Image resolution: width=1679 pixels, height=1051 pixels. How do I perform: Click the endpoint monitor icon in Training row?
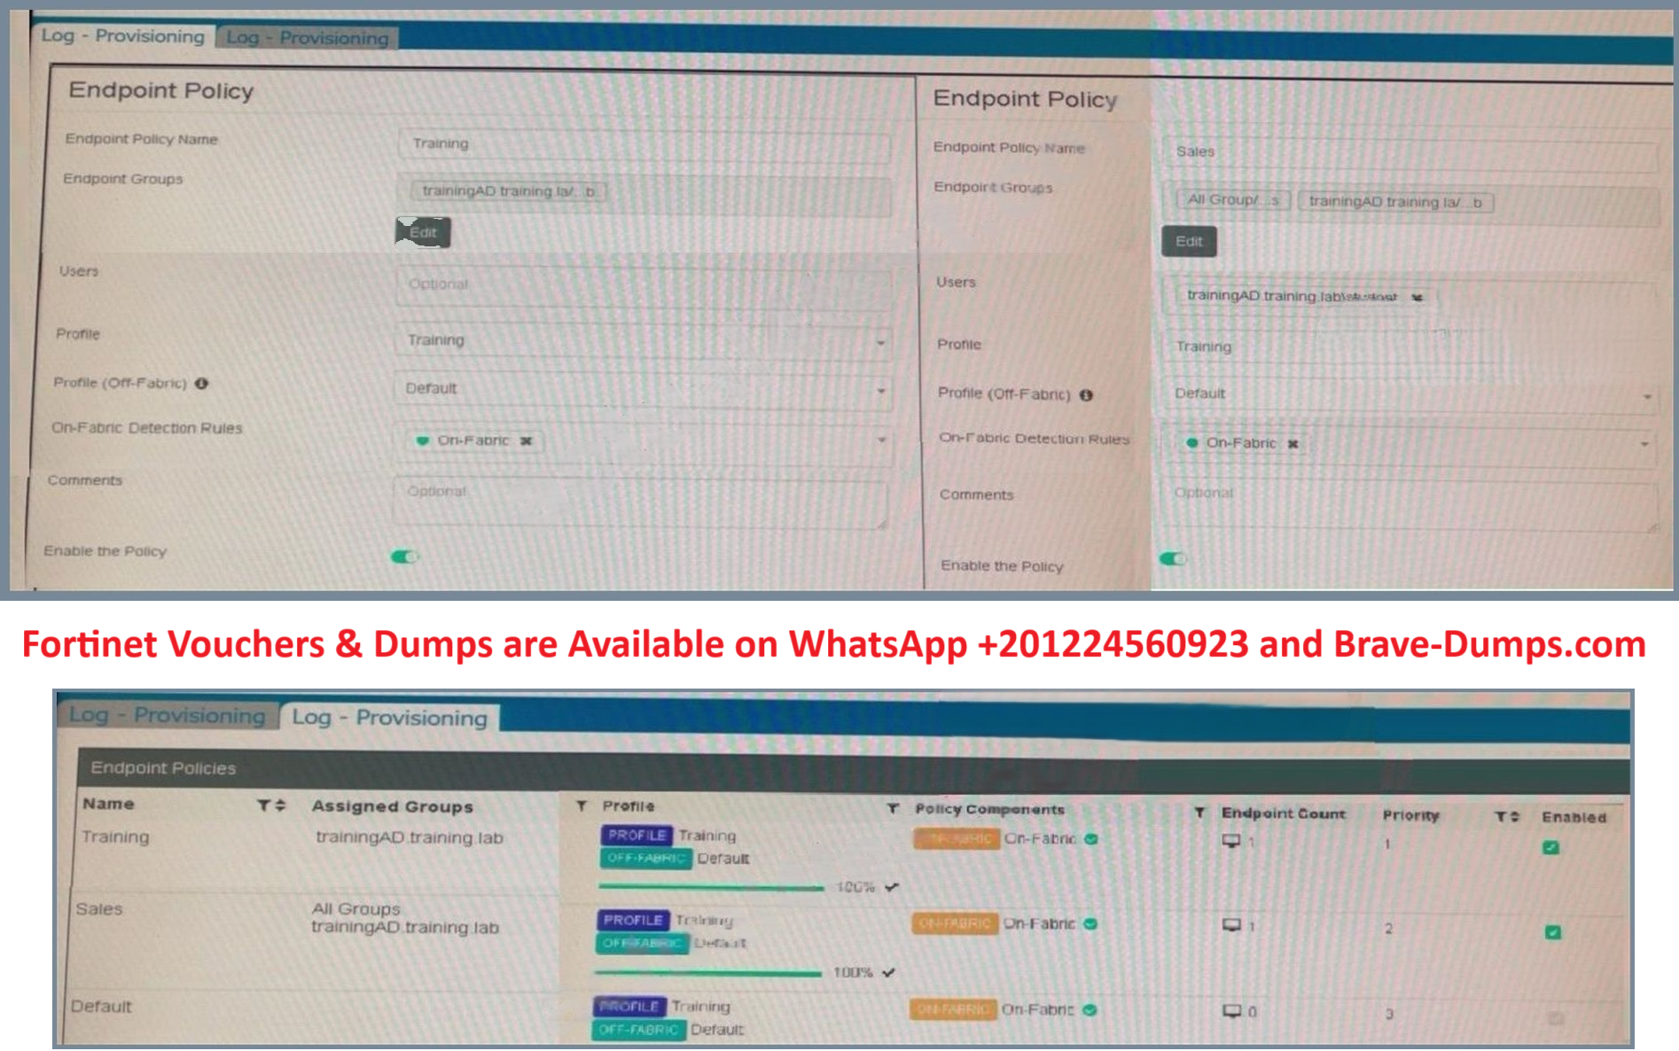1230,841
